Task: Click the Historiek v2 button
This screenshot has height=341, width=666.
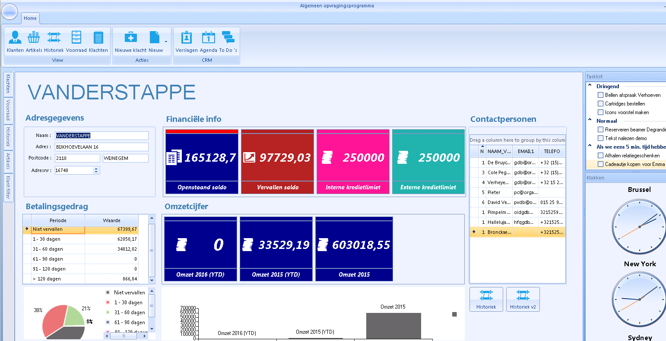Action: click(523, 299)
